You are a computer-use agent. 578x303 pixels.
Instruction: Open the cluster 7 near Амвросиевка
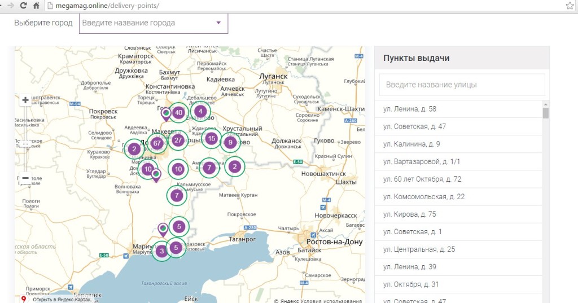pos(209,168)
